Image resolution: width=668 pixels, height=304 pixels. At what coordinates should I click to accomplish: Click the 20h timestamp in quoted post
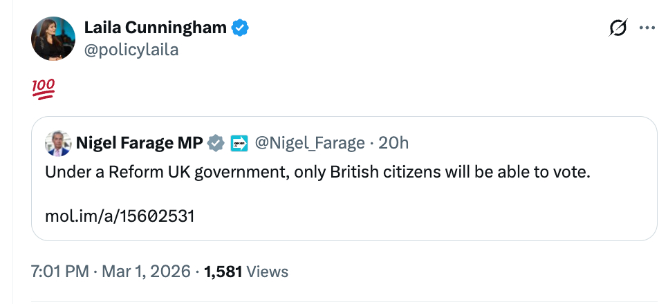[x=394, y=143]
